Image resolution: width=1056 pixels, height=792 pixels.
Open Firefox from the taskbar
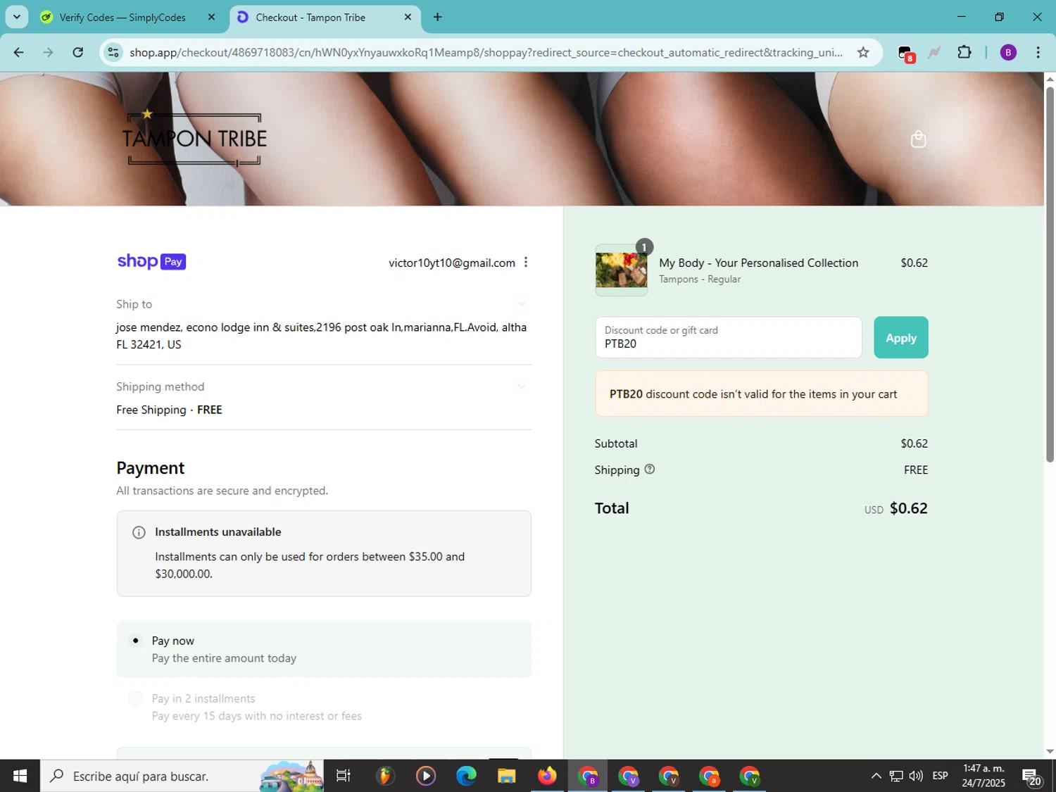tap(547, 776)
